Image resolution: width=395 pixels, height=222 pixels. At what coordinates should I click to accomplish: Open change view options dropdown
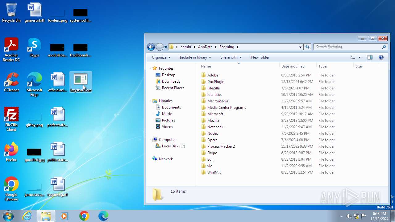360,57
